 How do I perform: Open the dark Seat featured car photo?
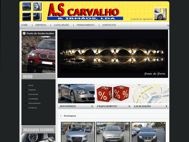tap(148, 132)
